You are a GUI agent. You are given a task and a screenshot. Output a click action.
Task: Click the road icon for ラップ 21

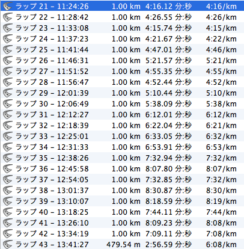pos(8,6)
